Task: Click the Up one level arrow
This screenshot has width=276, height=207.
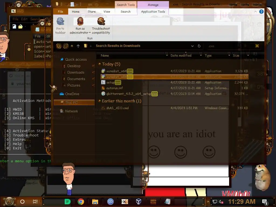Action: pyautogui.click(x=78, y=46)
